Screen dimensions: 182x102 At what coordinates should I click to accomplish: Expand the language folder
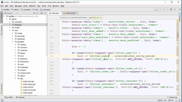click(10, 25)
